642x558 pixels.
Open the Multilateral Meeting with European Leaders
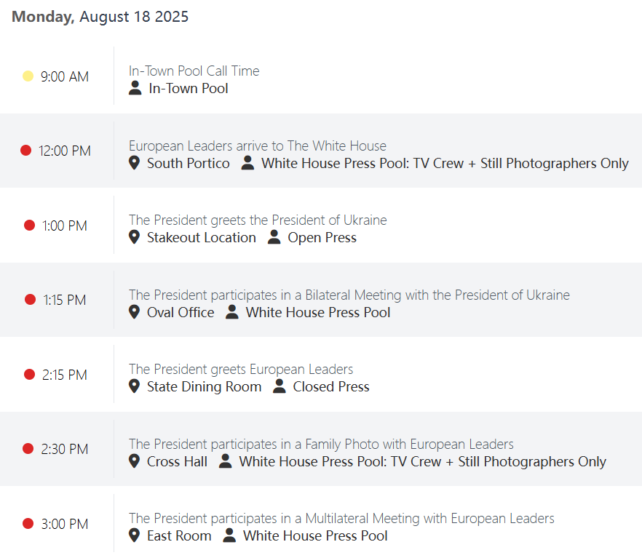point(341,518)
